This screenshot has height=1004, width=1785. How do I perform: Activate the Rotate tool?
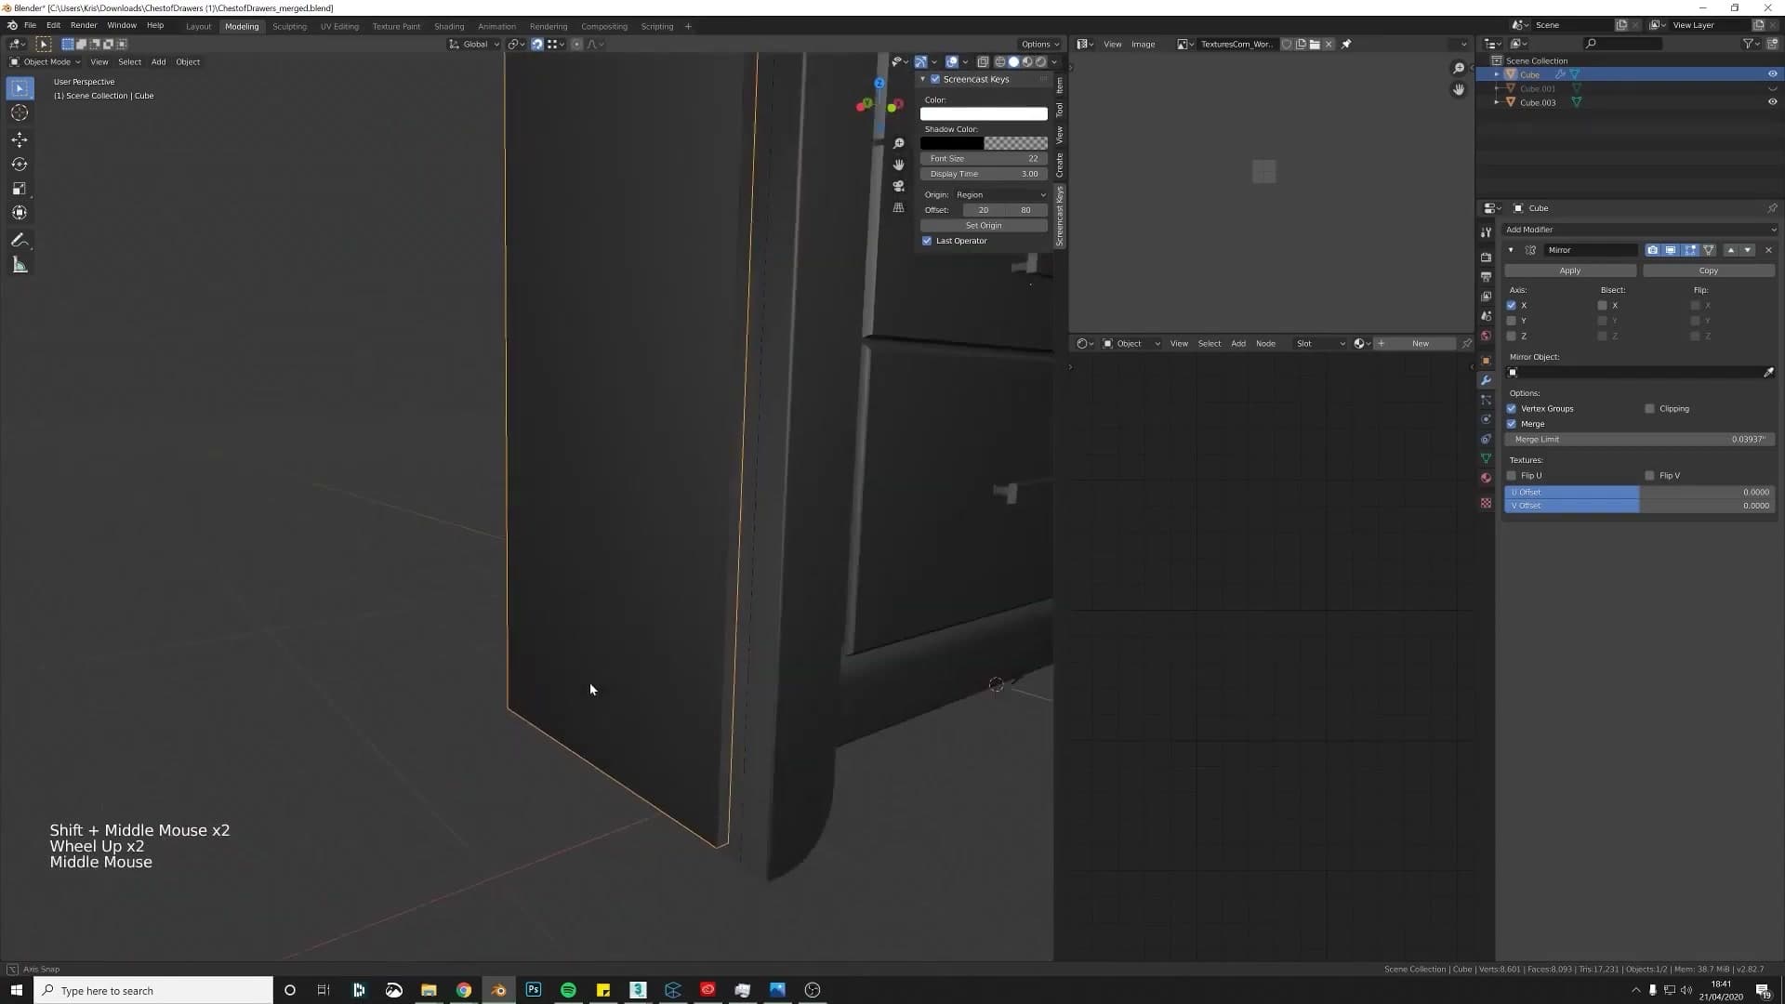pyautogui.click(x=20, y=165)
